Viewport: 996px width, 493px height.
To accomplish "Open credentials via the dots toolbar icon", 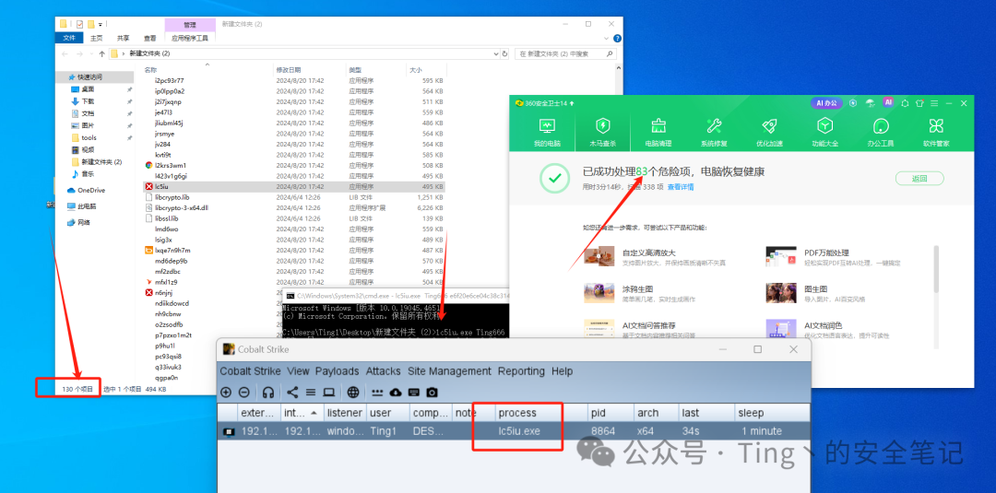I will pyautogui.click(x=377, y=393).
